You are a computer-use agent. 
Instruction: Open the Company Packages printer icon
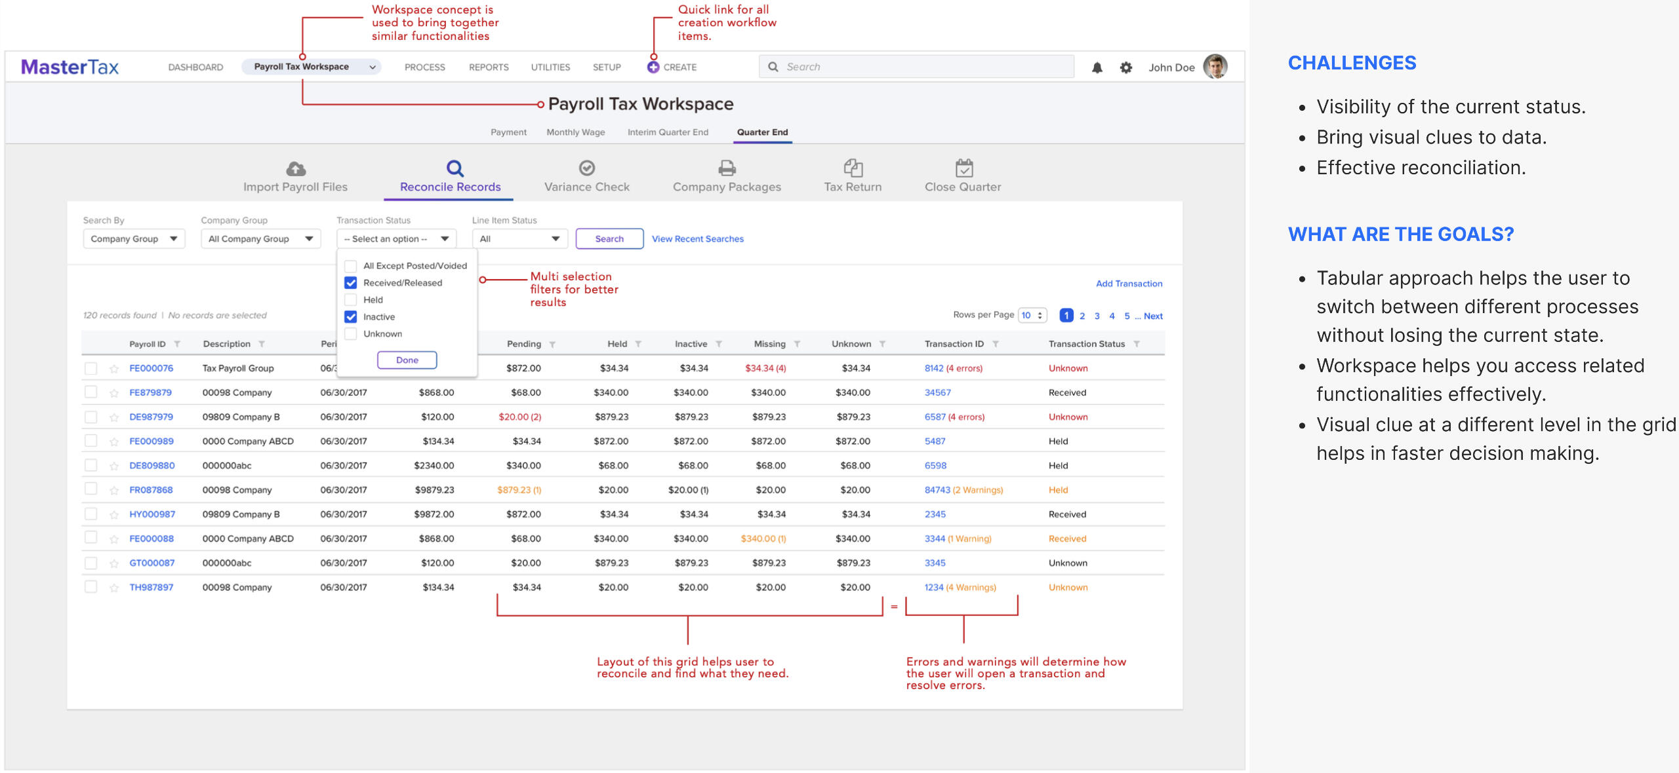pos(727,168)
